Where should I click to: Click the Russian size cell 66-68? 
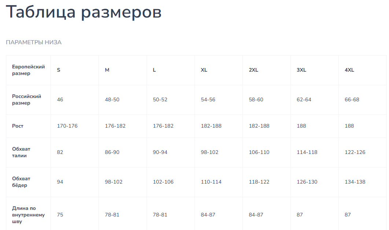(x=352, y=99)
